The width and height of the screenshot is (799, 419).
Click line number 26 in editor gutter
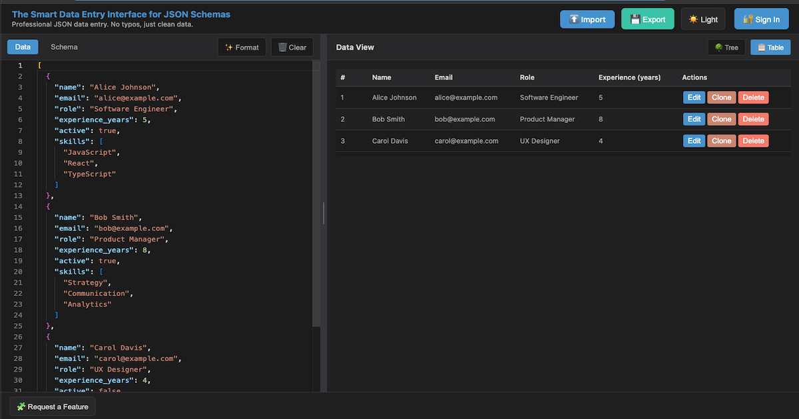pyautogui.click(x=19, y=337)
